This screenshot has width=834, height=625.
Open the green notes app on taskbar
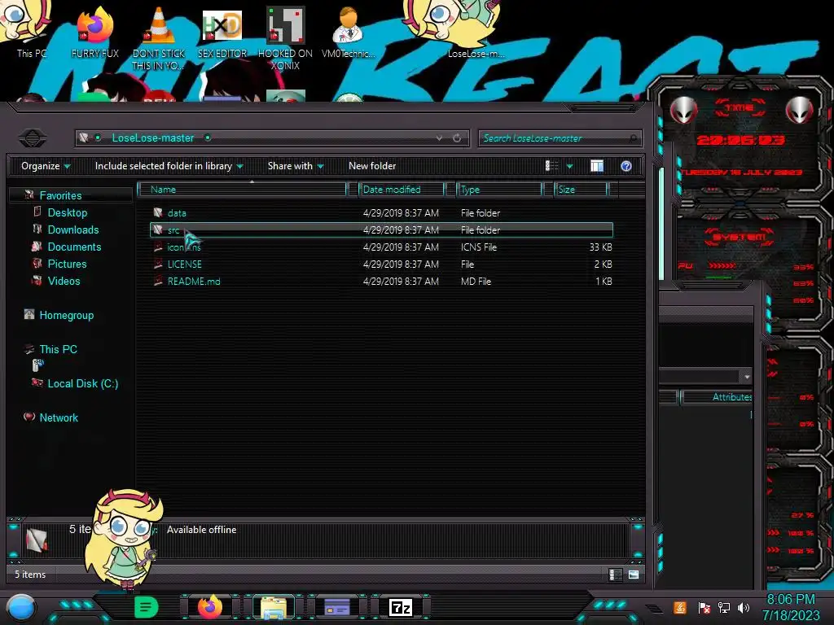click(147, 607)
